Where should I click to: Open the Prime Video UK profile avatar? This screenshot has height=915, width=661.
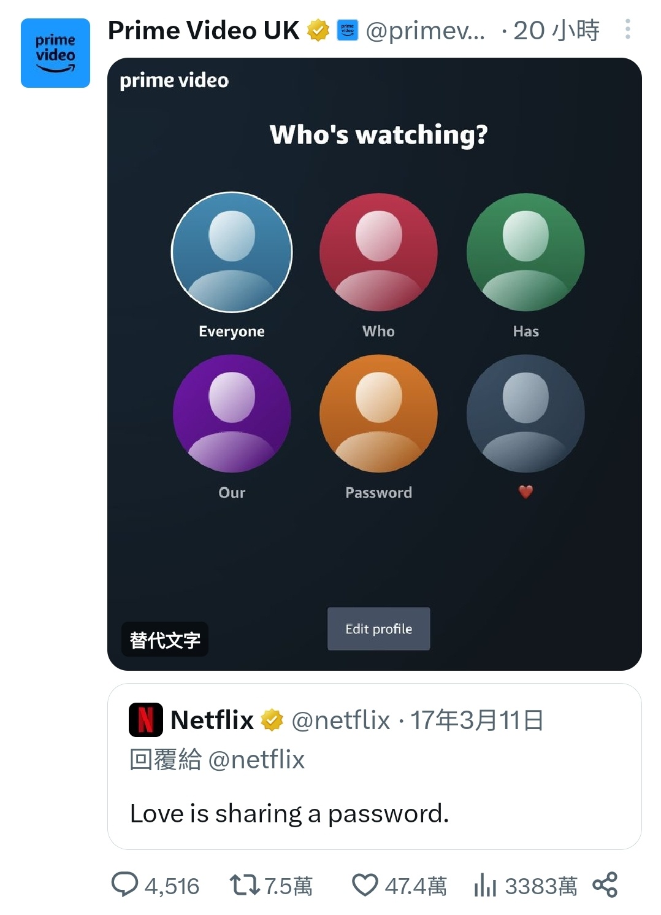coord(55,53)
